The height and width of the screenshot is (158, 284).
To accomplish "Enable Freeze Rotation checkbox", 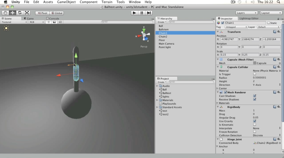I will tap(255, 132).
